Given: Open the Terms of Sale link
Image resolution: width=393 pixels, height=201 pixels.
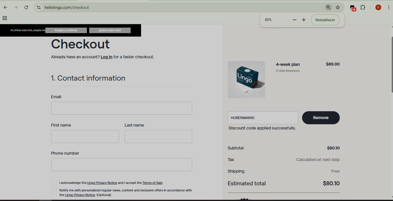Looking at the screenshot, I should [152, 183].
